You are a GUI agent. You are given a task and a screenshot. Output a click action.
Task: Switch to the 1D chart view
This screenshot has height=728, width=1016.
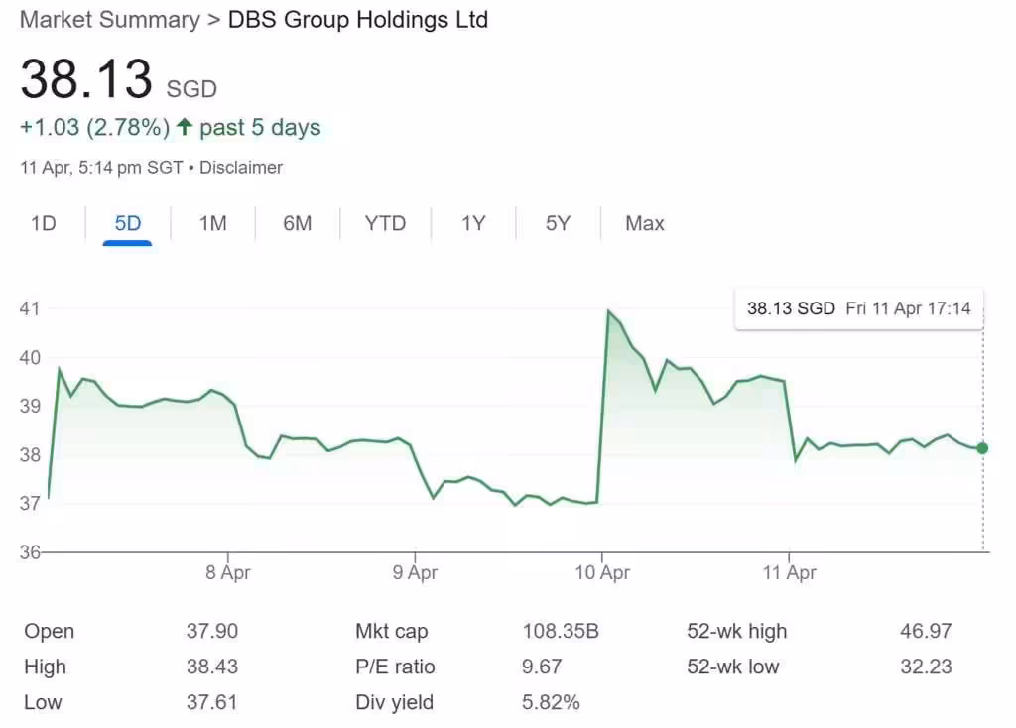(43, 223)
